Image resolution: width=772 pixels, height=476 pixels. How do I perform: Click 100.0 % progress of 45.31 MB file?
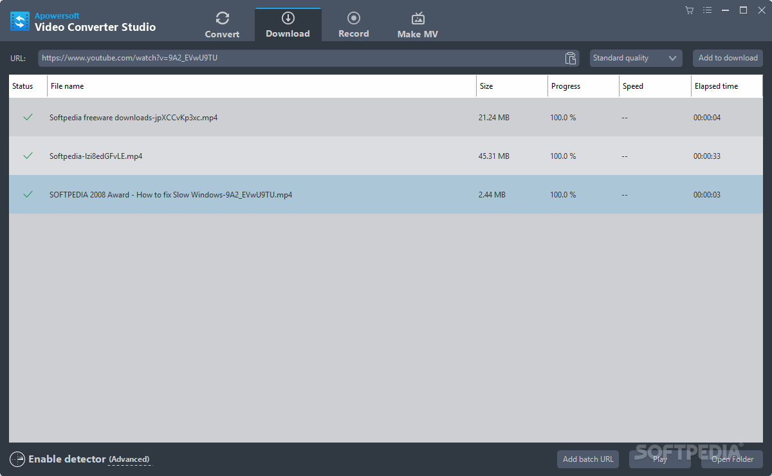coord(563,156)
